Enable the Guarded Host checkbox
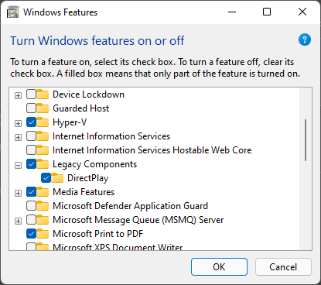The image size is (321, 285). [x=31, y=108]
